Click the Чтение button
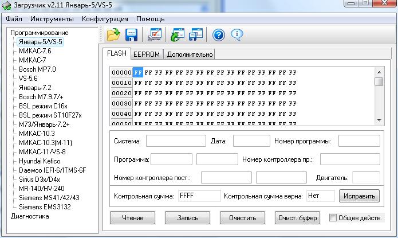Screen dimensions: 398x238 click(x=132, y=218)
